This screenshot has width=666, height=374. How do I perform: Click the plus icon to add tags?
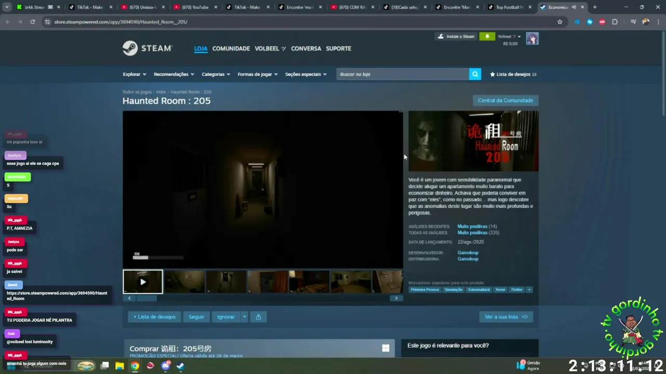click(x=529, y=289)
